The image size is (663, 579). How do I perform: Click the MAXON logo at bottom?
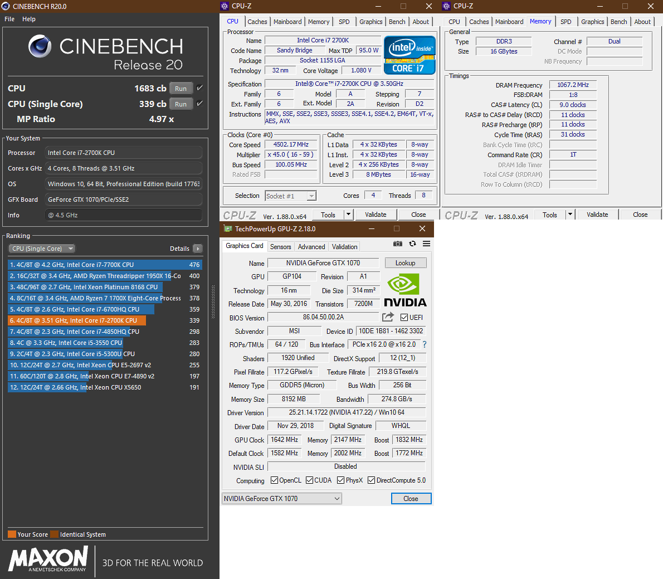point(48,559)
